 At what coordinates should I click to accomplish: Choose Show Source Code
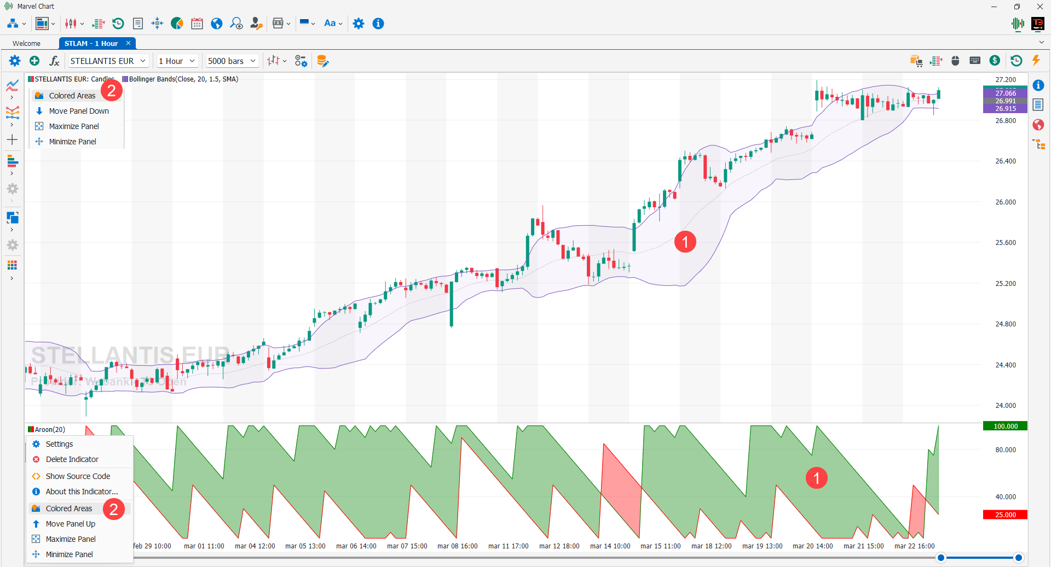pyautogui.click(x=79, y=476)
